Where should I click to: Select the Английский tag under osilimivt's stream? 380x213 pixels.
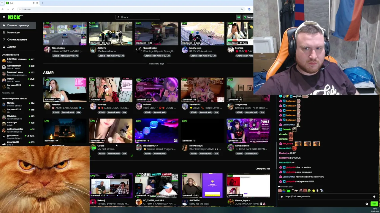(x=159, y=112)
